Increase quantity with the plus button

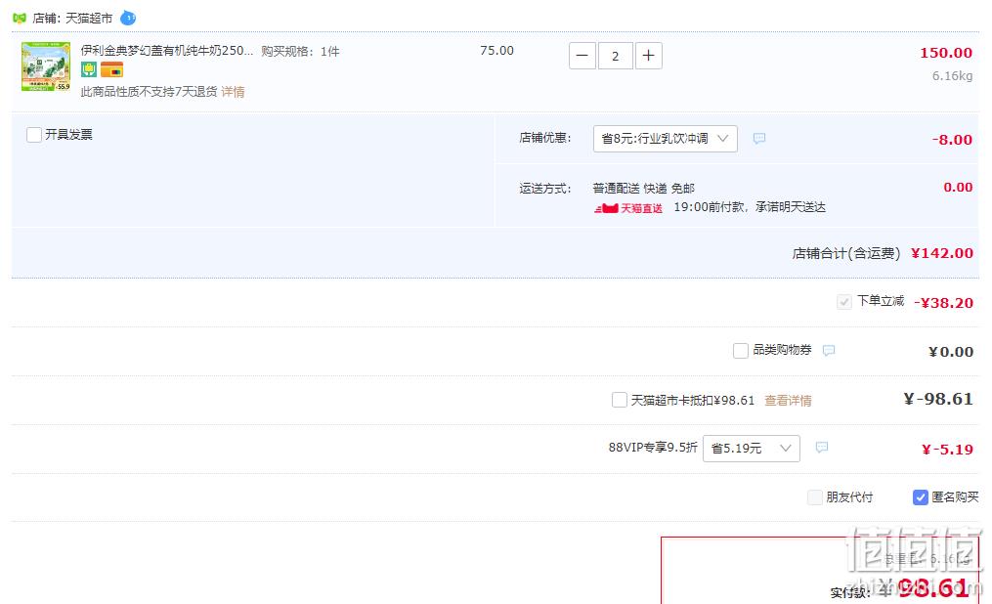(649, 56)
